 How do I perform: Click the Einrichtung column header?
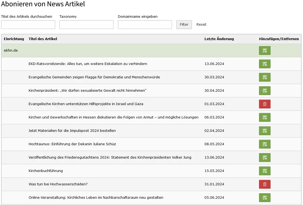(14, 39)
